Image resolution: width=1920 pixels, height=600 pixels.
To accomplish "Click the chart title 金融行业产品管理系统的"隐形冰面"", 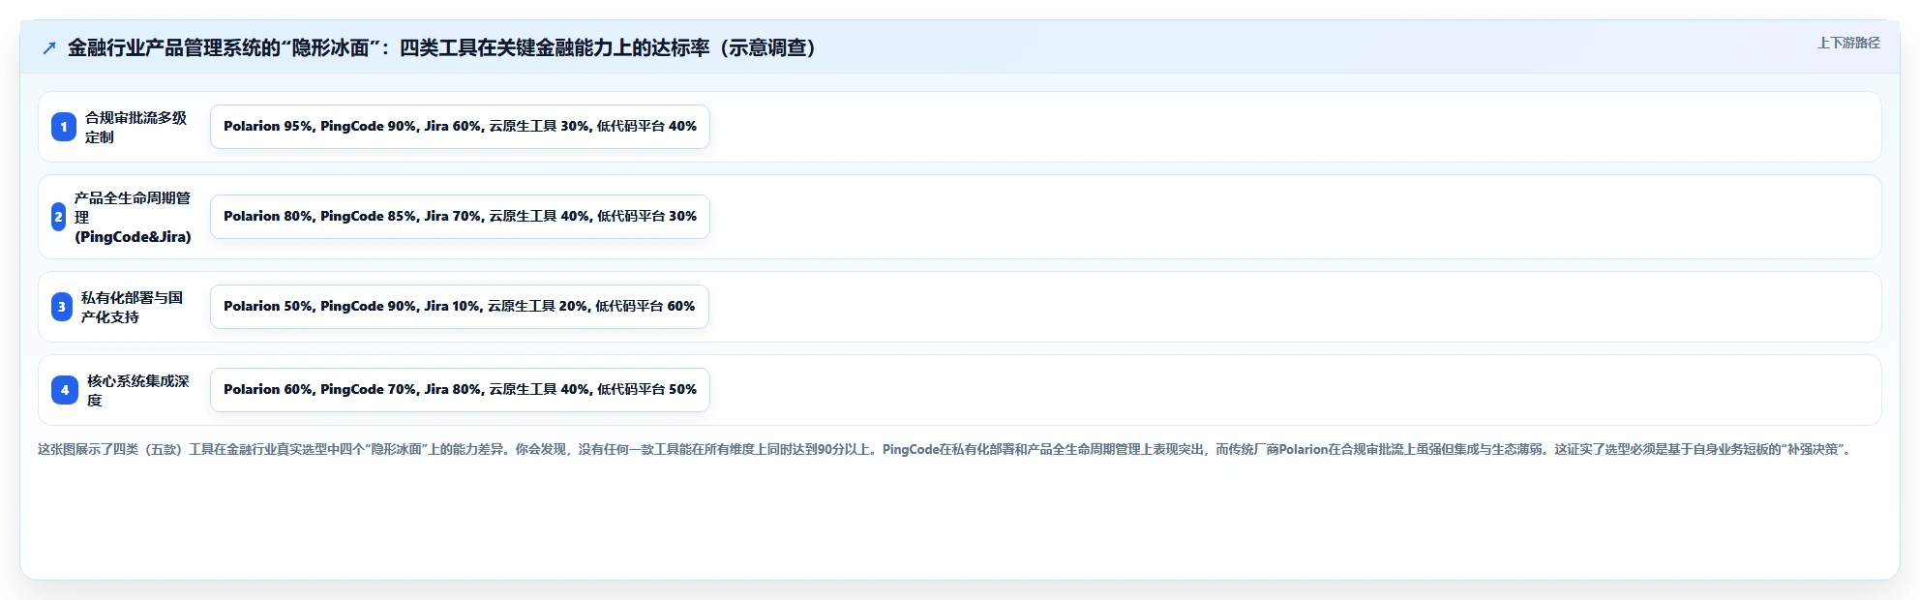I will click(x=441, y=47).
